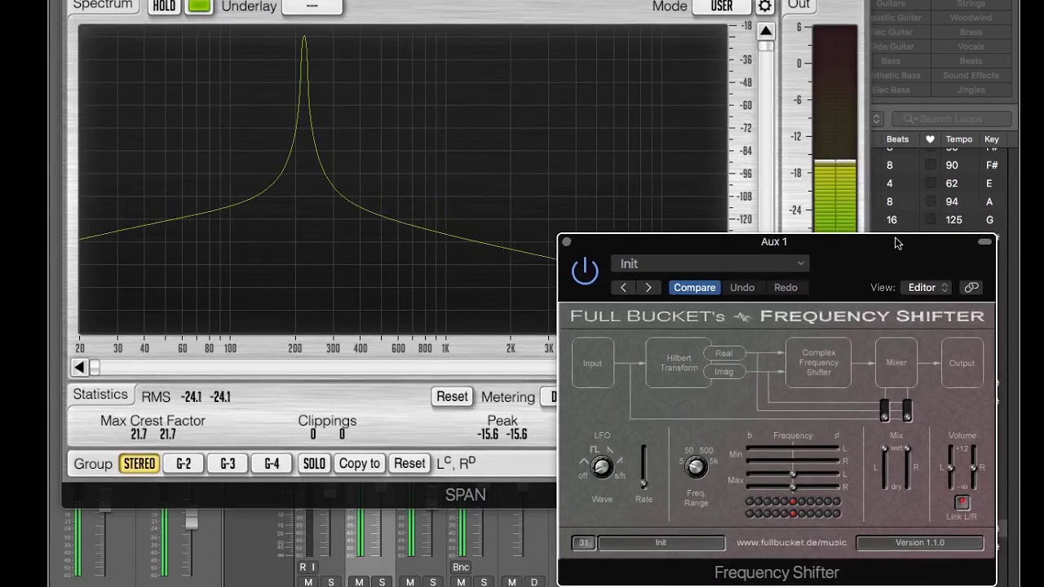
Task: Select the G-3 group tab
Action: coord(228,464)
